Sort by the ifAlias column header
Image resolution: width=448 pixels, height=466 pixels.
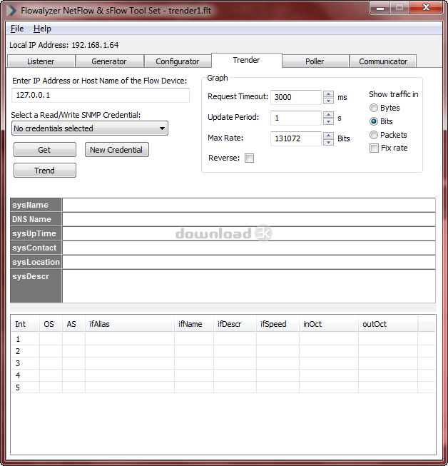(130, 324)
